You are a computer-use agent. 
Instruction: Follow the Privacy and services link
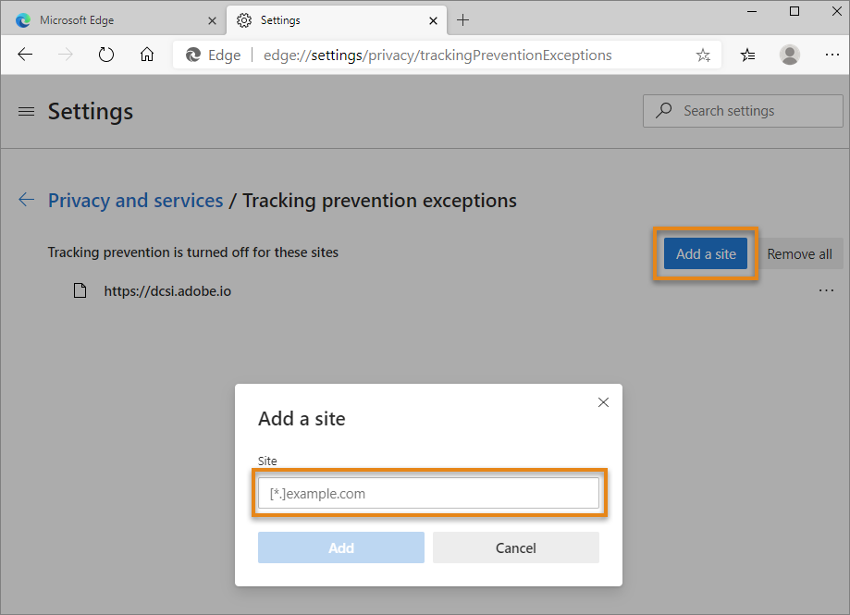point(135,200)
